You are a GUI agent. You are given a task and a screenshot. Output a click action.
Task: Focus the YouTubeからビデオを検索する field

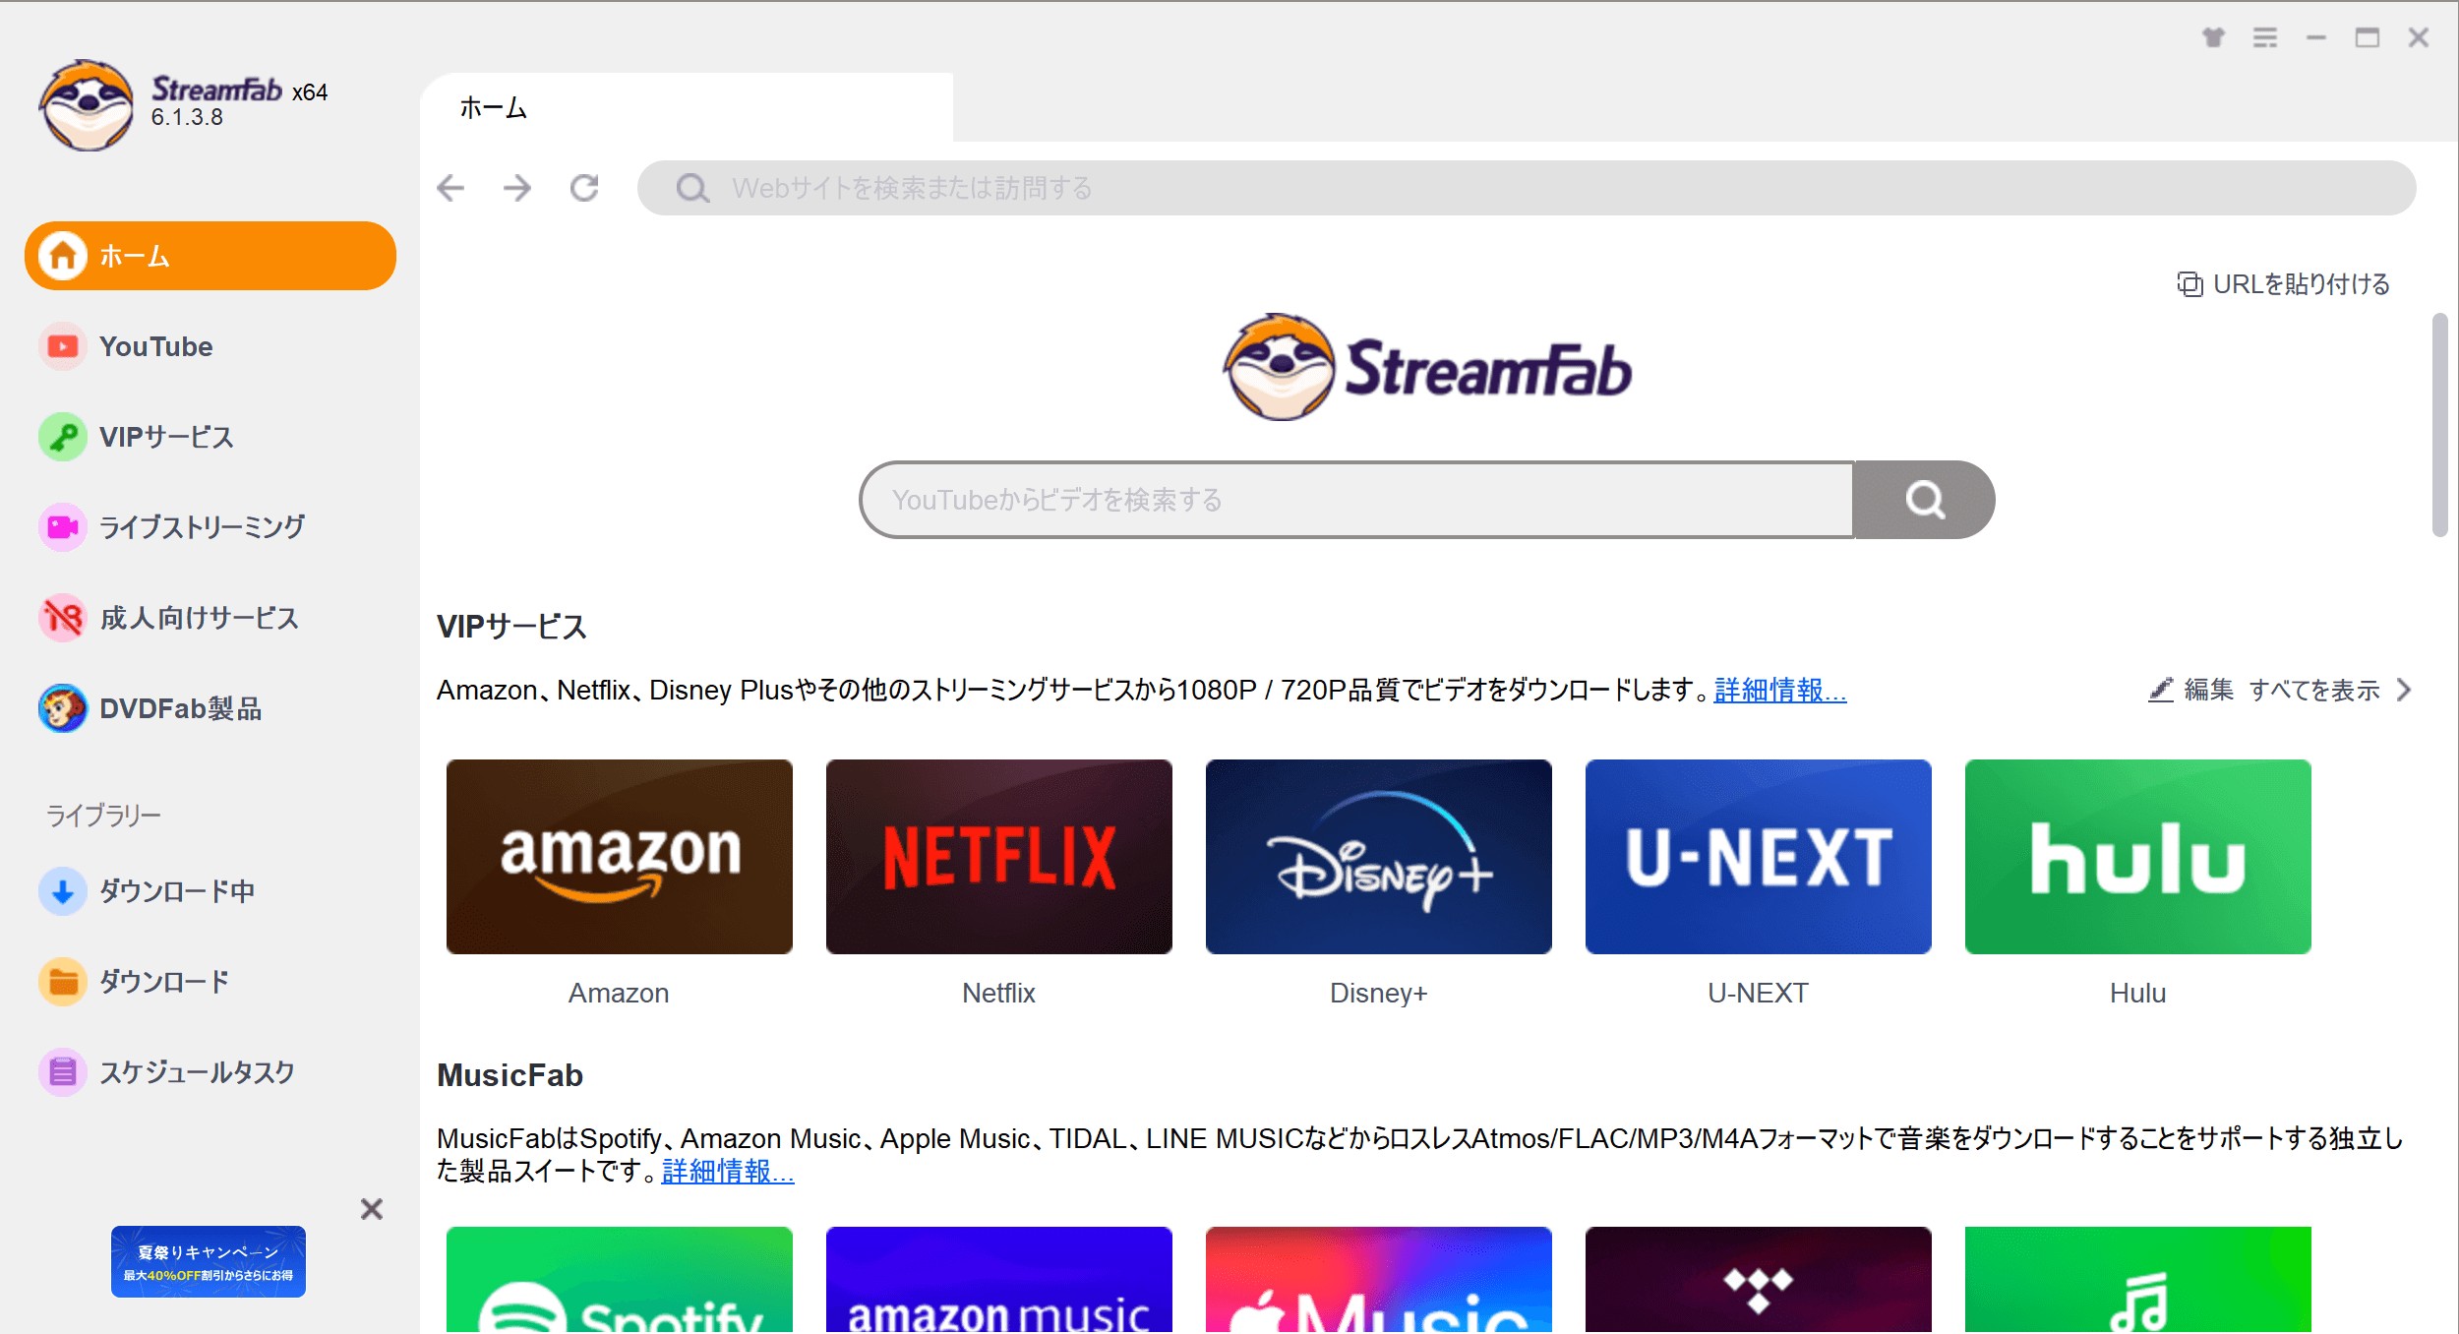click(x=1357, y=500)
